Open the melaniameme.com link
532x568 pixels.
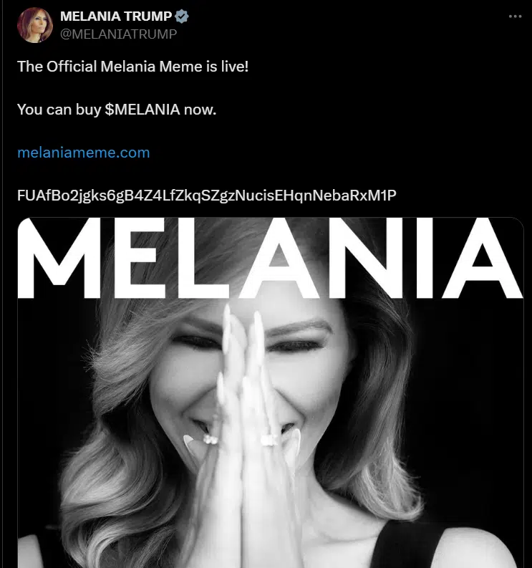pos(83,153)
